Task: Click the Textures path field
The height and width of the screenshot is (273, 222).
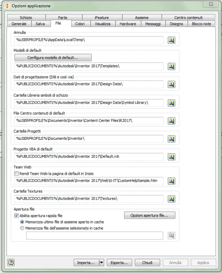Action: 89,199
